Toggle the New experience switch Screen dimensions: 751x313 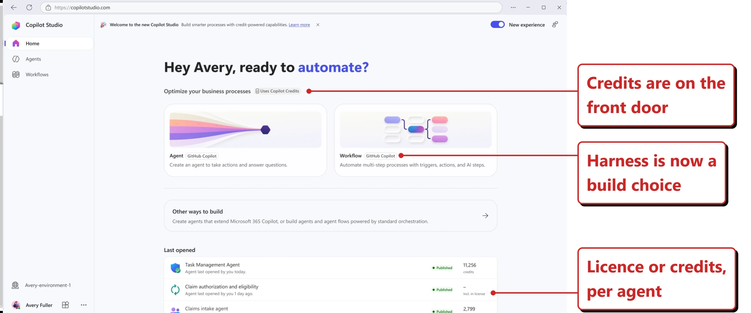(497, 24)
